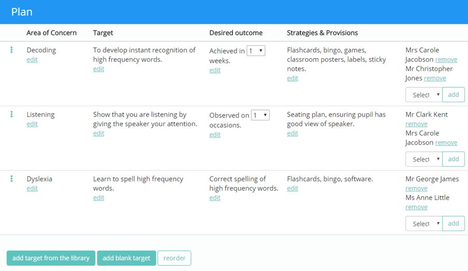Remove Mr Clark Kent from Listening
Viewport: 468px width, 271px height.
(416, 124)
